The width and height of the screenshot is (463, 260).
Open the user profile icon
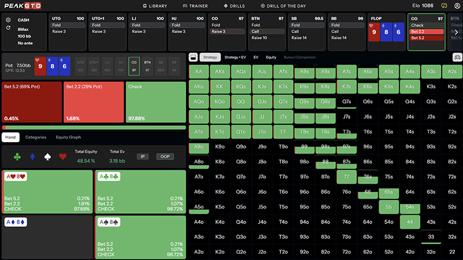(x=457, y=5)
